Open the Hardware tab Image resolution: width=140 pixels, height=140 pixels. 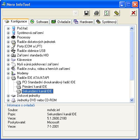point(83,22)
